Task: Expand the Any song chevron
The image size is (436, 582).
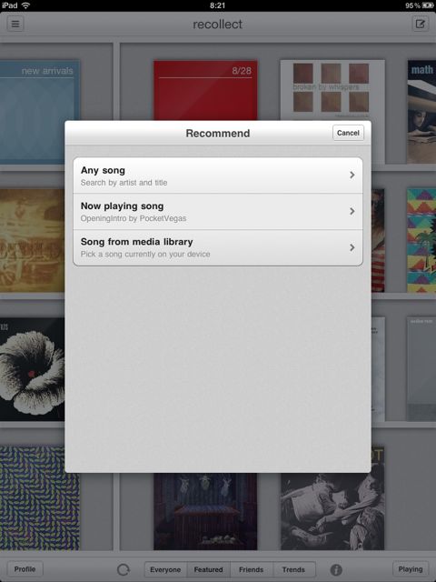Action: pyautogui.click(x=352, y=175)
